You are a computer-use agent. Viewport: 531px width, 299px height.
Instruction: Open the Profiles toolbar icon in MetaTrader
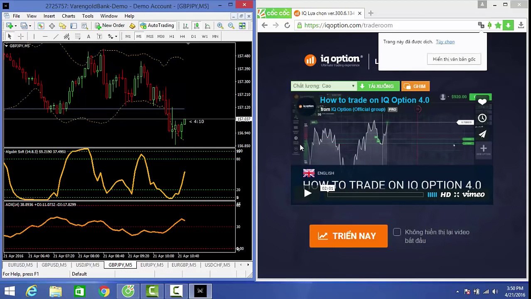tap(24, 26)
